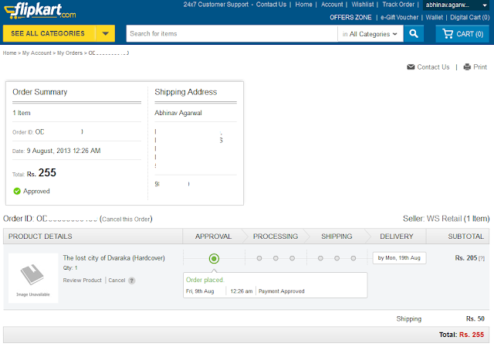This screenshot has width=494, height=347.
Task: Click the Flipkart logo
Action: point(40,11)
